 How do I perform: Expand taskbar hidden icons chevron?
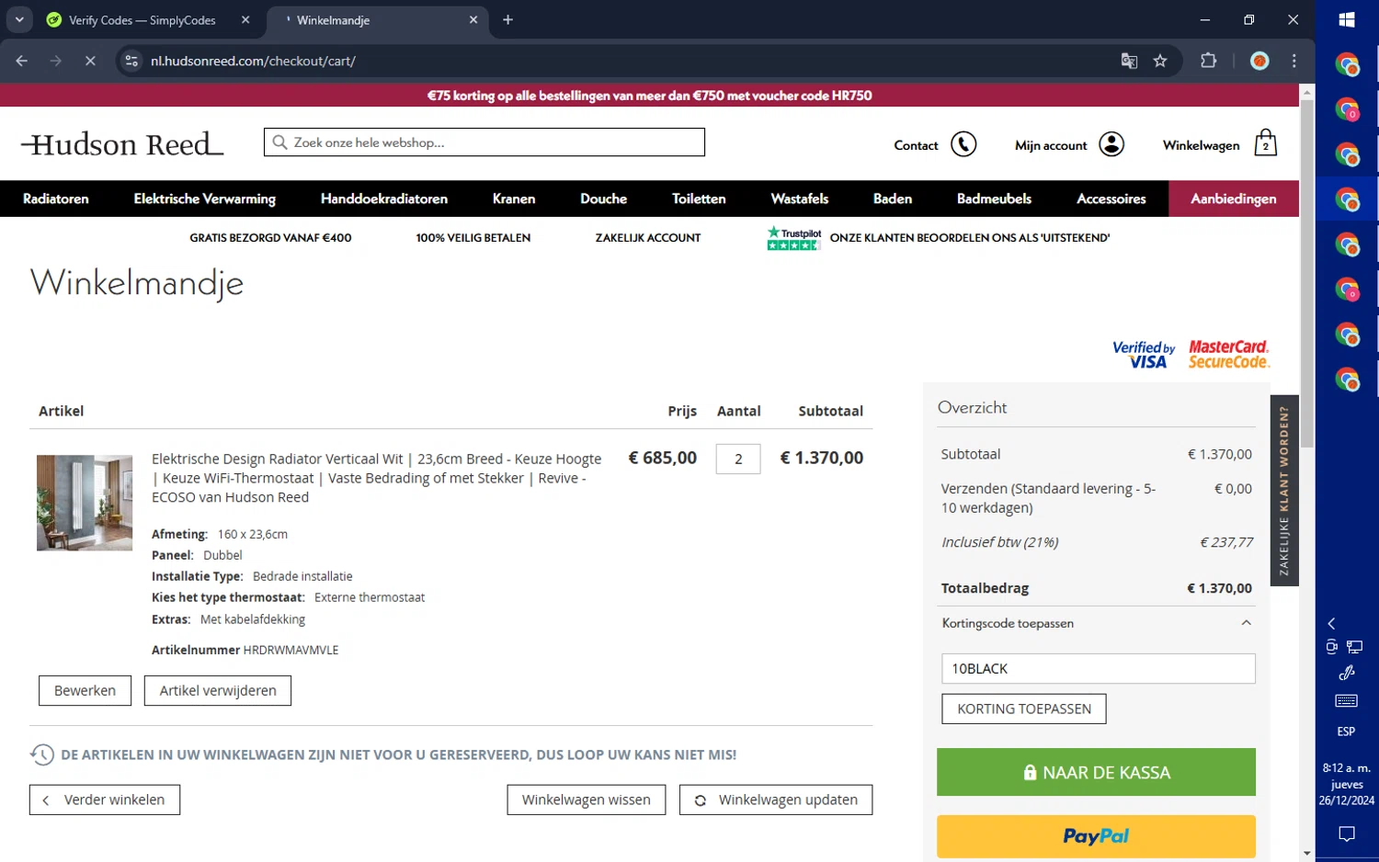[x=1331, y=624]
